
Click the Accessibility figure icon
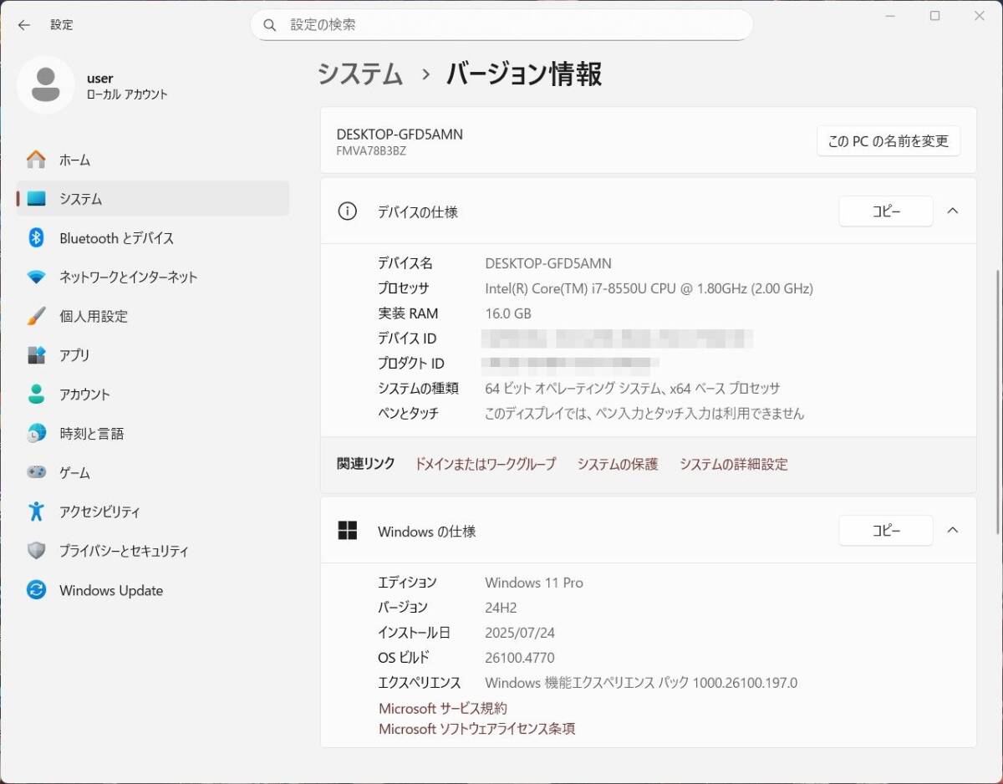pos(36,512)
